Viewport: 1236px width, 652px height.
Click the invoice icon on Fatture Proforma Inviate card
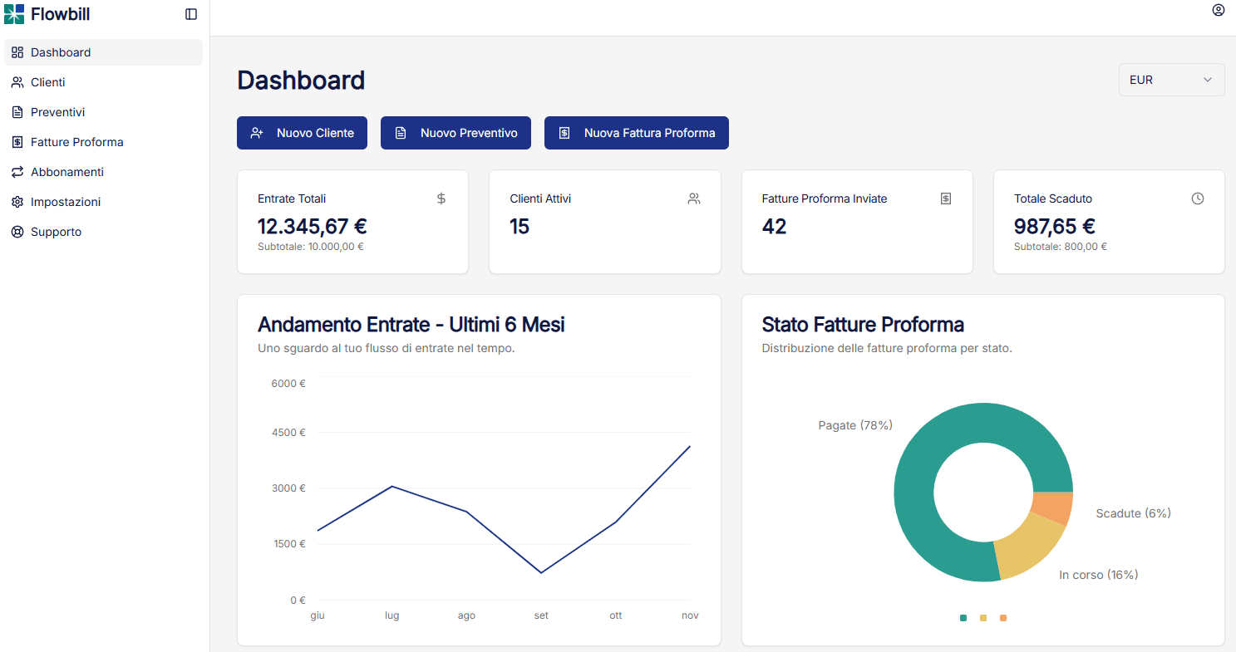[945, 199]
